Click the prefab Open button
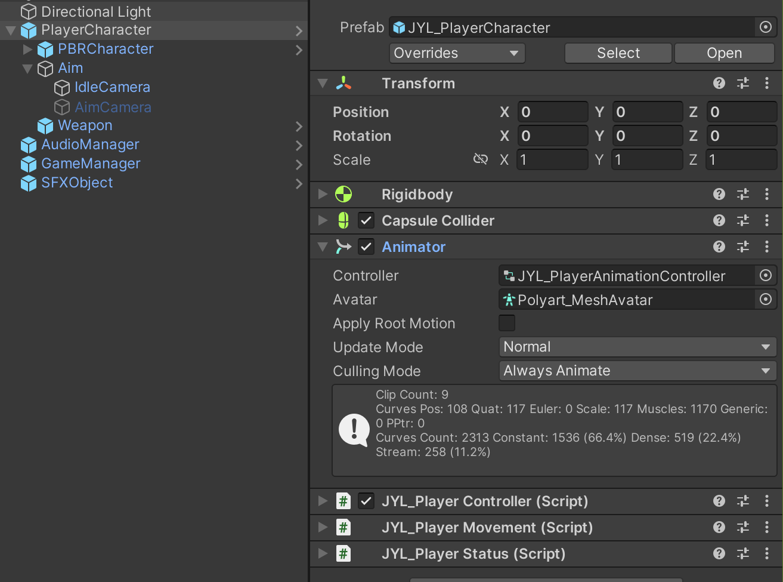Viewport: 783px width, 582px height. pos(725,53)
